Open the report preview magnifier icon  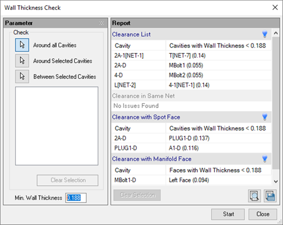[x=254, y=195]
